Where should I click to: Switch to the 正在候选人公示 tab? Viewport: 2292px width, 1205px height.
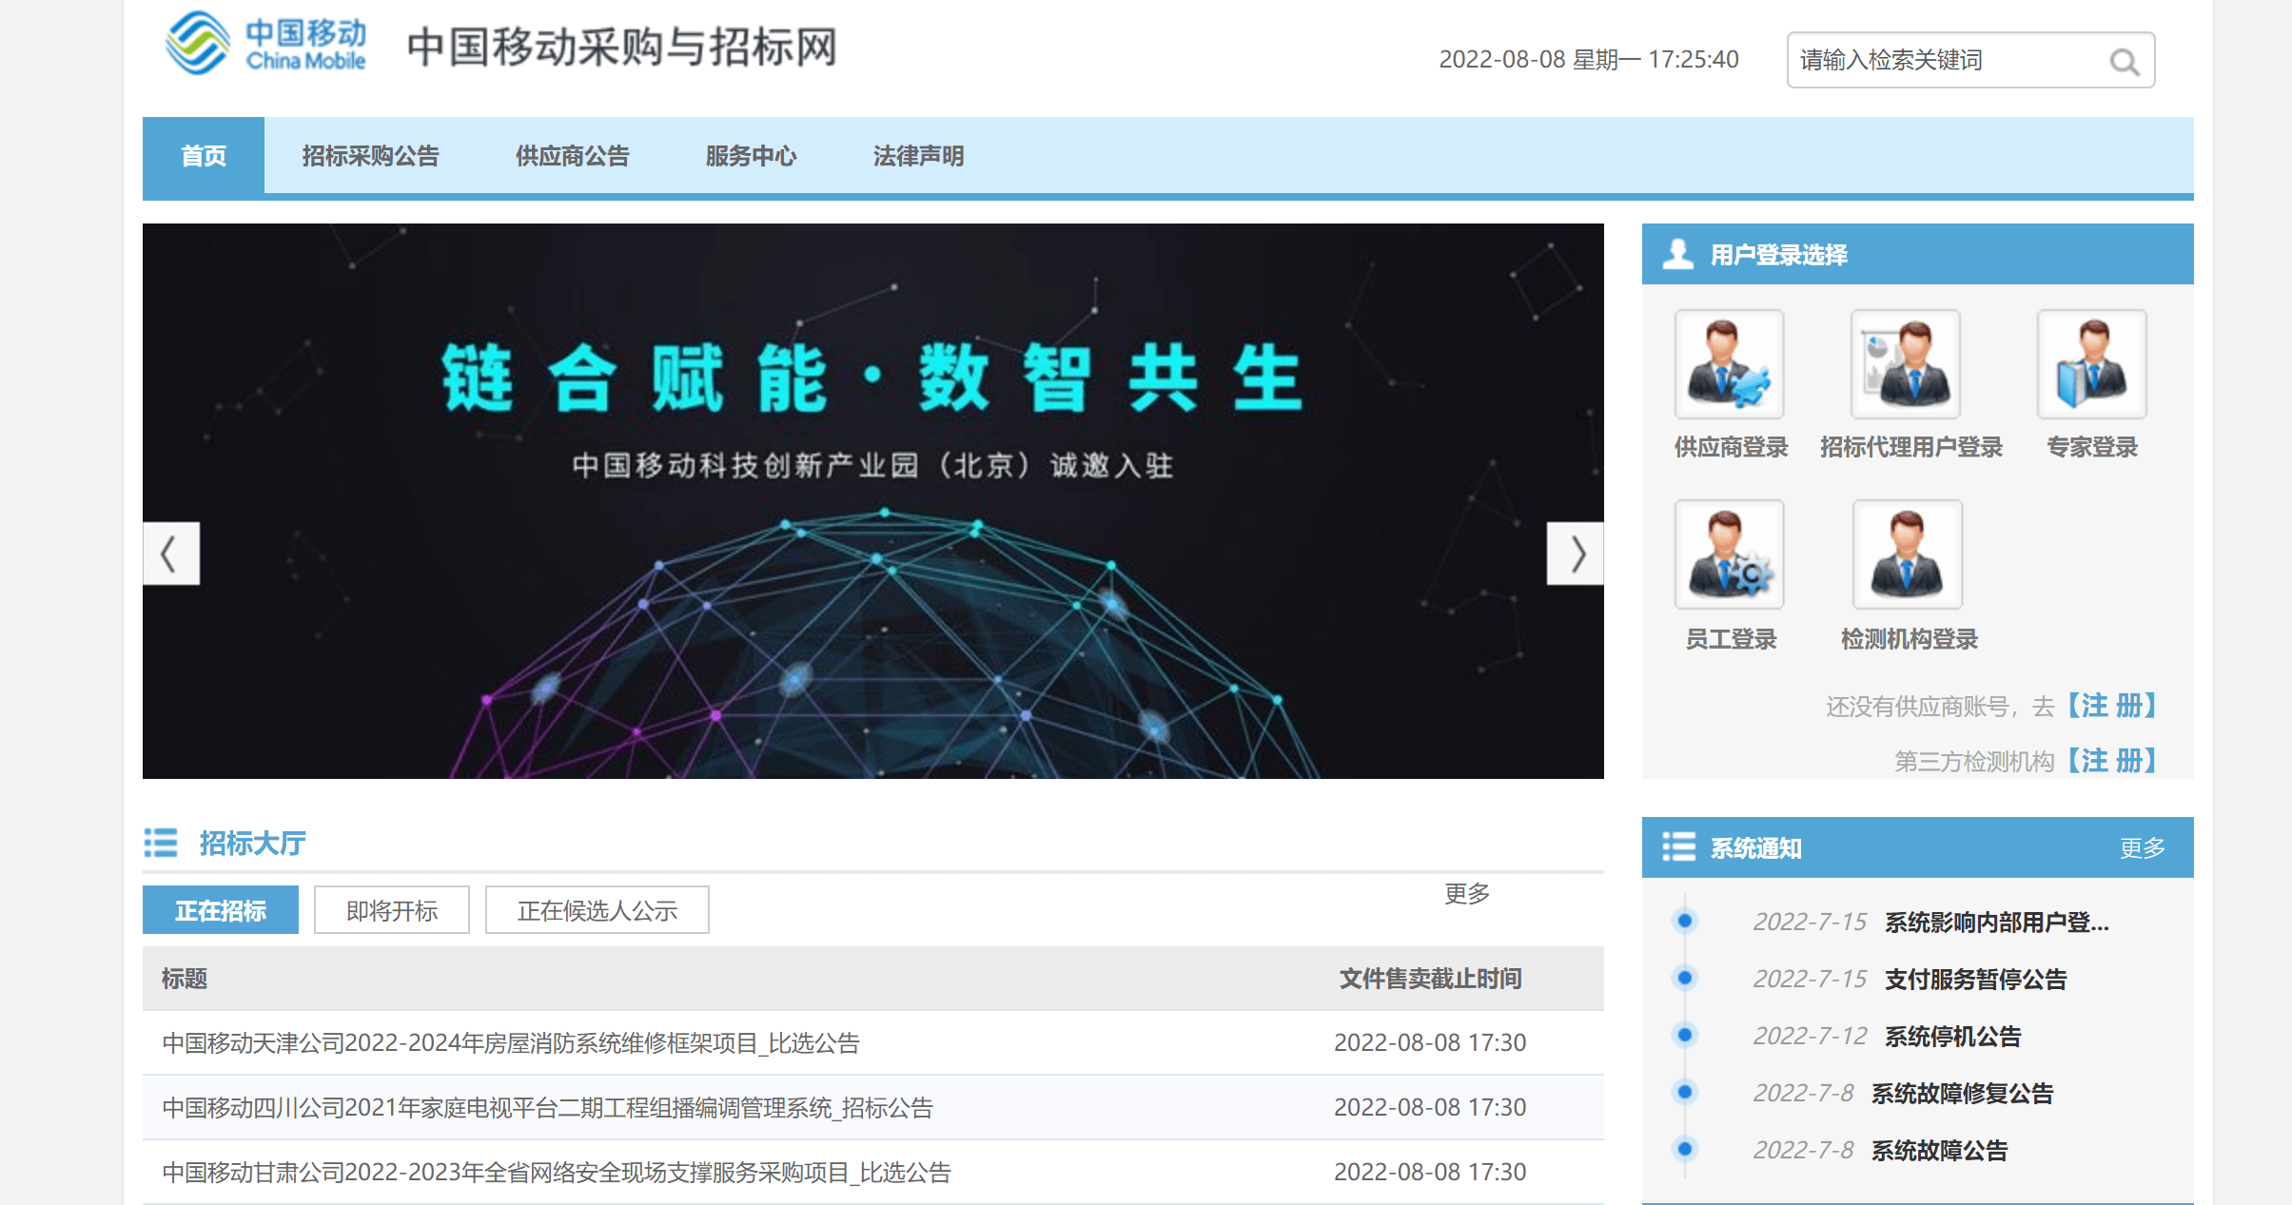(x=597, y=910)
